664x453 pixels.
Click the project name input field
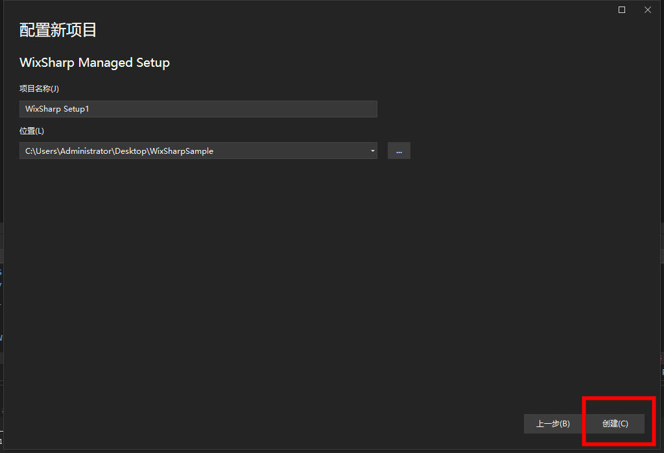point(198,109)
